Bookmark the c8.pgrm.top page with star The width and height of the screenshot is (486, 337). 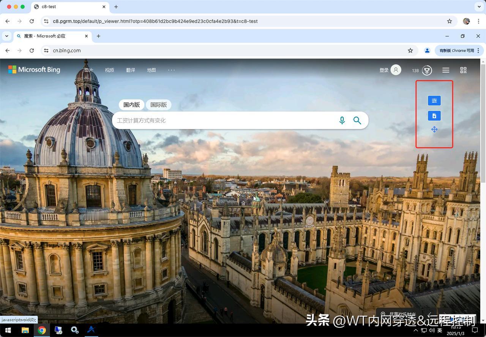point(450,21)
